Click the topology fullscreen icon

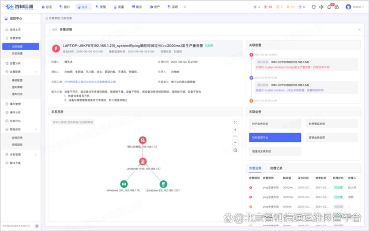coord(235,122)
